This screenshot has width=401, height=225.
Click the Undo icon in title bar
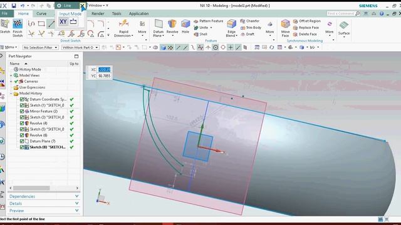tap(23, 6)
